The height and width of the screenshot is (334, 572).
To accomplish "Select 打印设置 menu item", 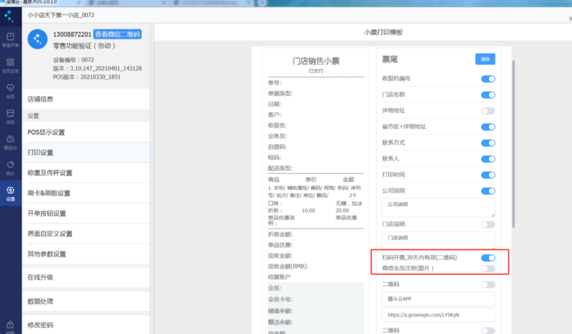I will [x=86, y=153].
